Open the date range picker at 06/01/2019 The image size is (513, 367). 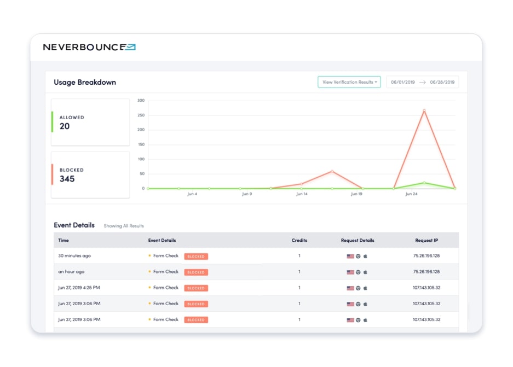(403, 82)
